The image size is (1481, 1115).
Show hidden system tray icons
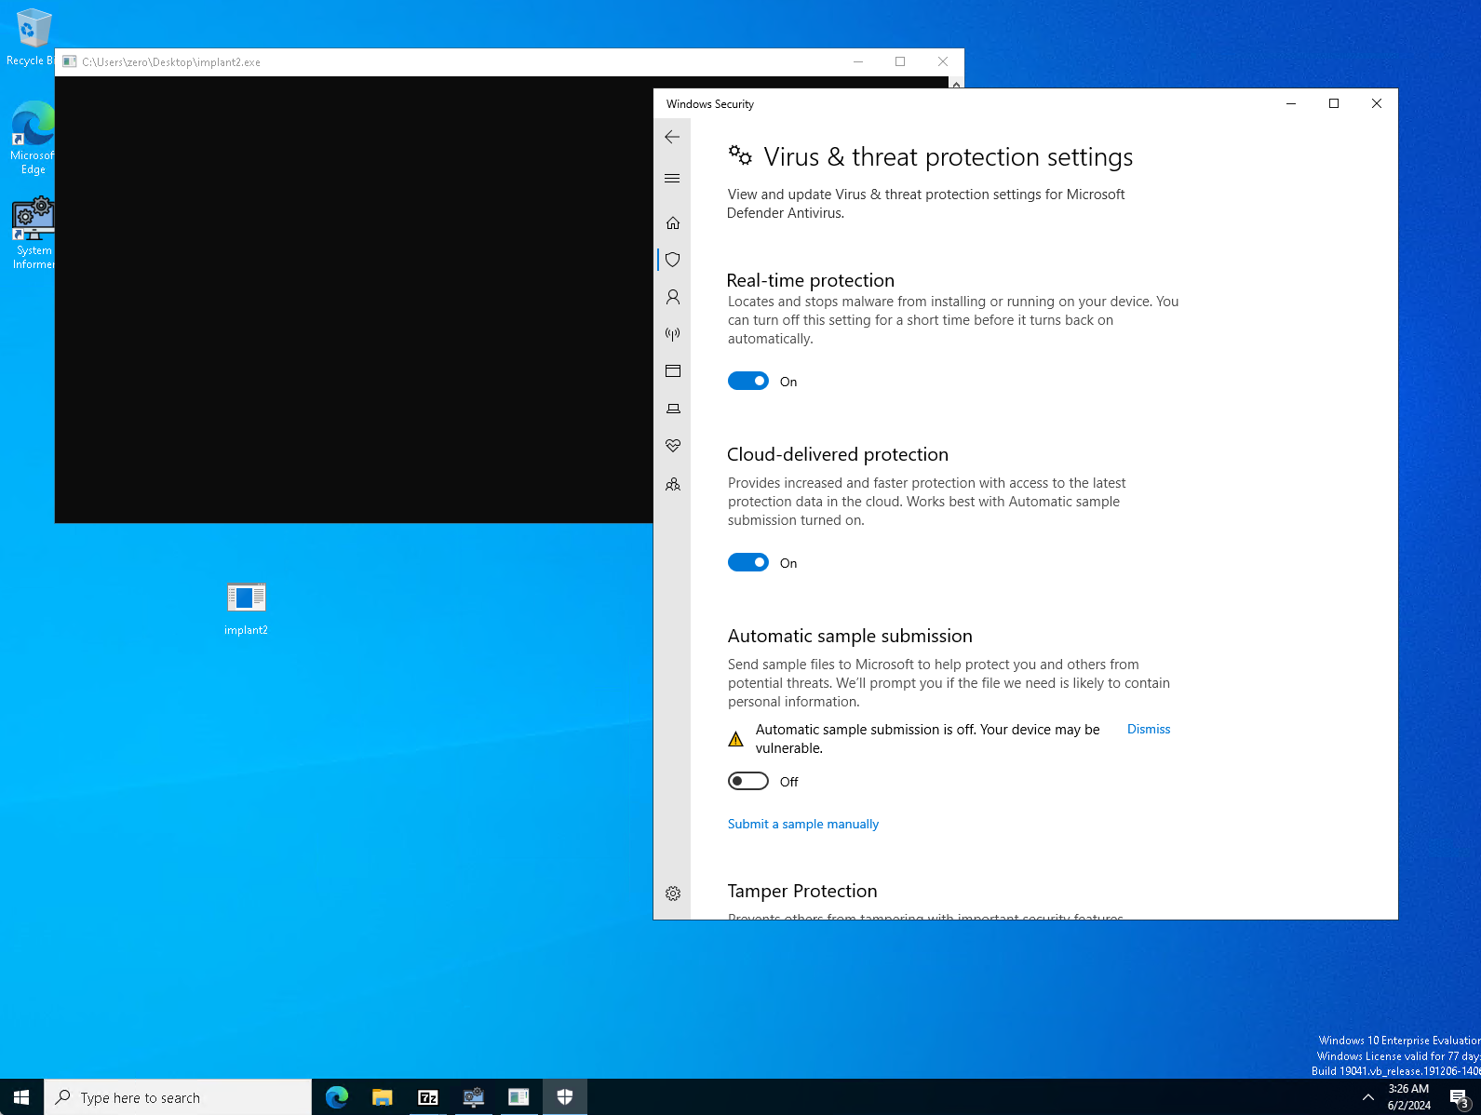tap(1367, 1097)
